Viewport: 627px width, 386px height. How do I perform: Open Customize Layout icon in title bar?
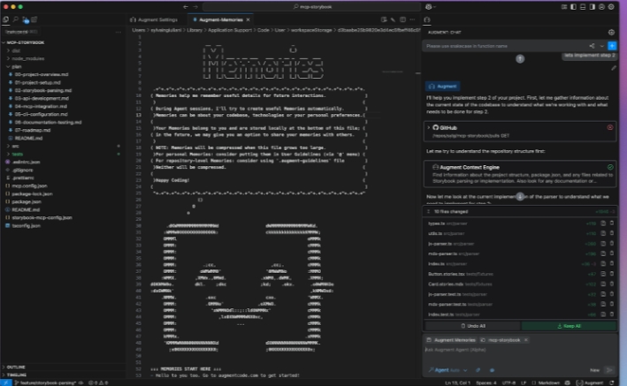[x=564, y=7]
